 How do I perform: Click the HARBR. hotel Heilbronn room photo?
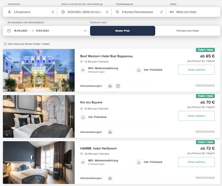point(38,163)
